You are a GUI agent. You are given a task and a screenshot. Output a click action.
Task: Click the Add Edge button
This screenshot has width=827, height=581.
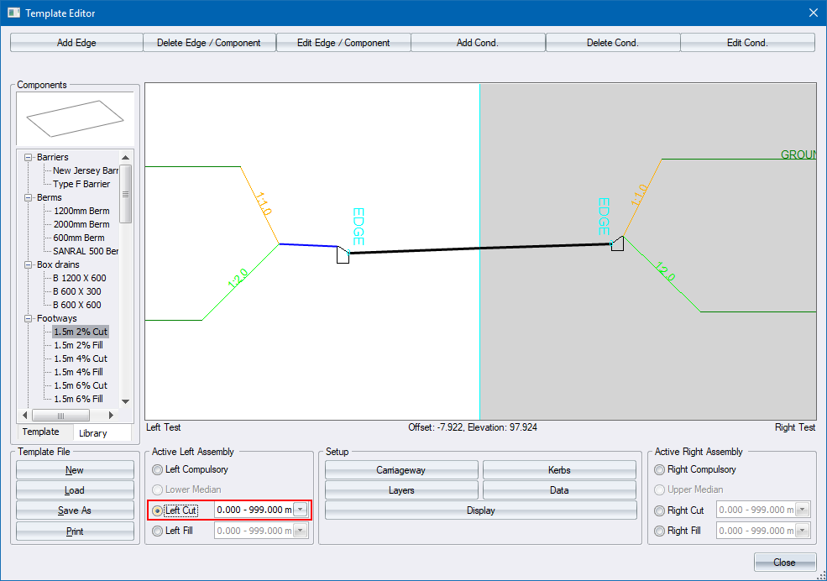click(x=76, y=43)
